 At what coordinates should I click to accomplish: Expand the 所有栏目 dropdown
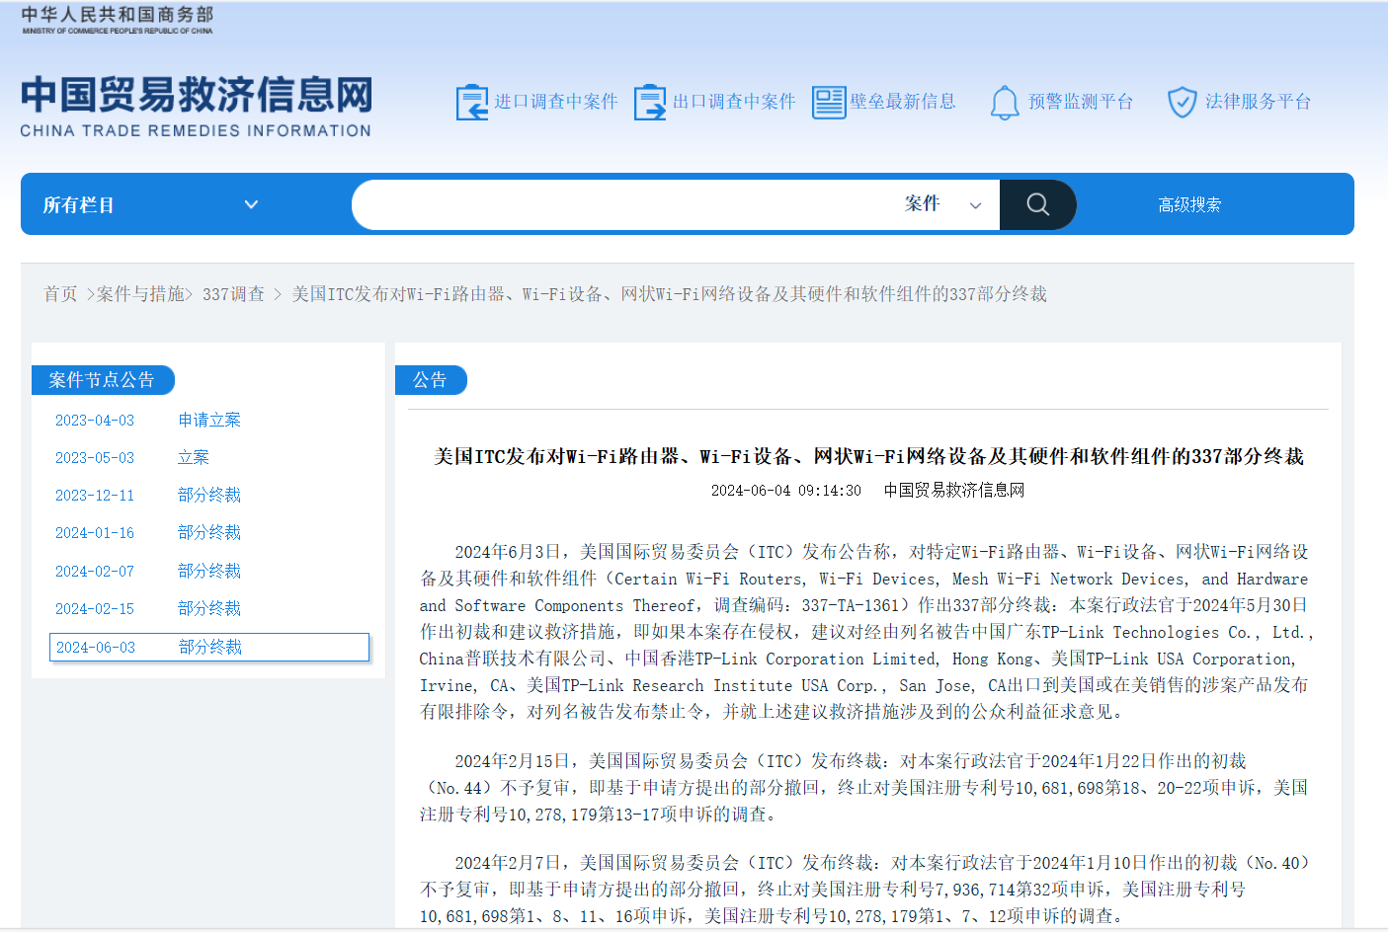click(150, 204)
